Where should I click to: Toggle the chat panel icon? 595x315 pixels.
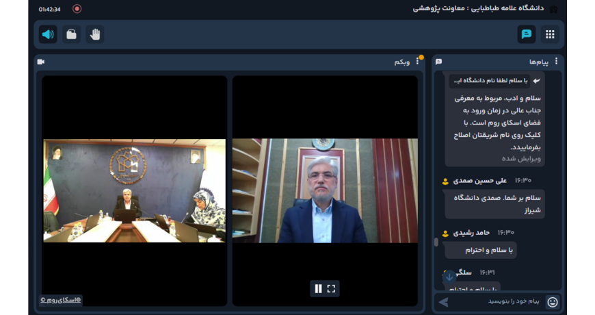(527, 34)
